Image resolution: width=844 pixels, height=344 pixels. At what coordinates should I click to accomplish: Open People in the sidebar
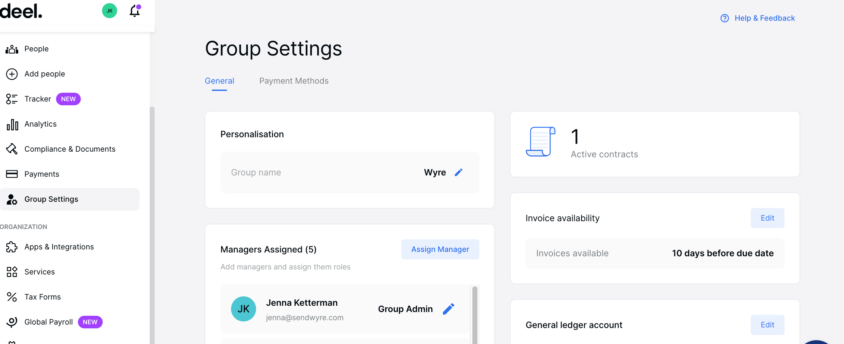pyautogui.click(x=36, y=49)
